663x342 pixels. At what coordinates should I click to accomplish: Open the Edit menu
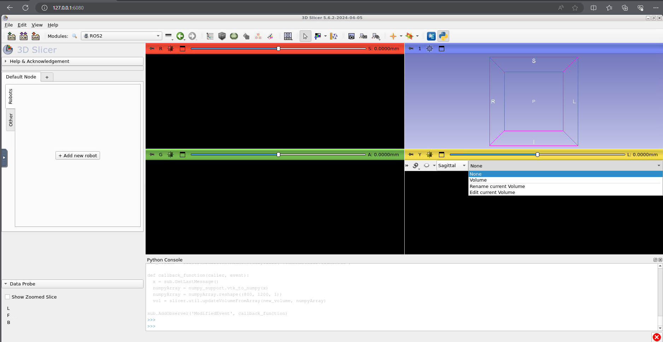tap(22, 25)
